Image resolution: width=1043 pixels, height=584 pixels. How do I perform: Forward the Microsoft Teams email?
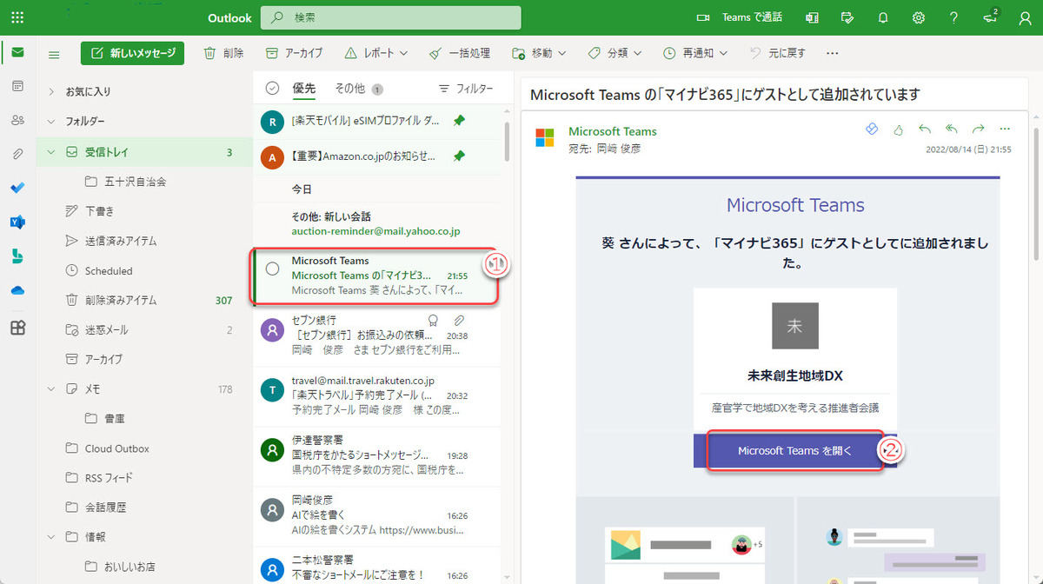click(979, 129)
